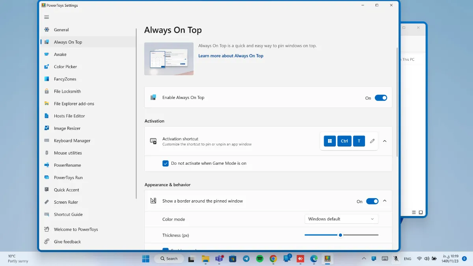473x266 pixels.
Task: Navigate to PowerToys Run page
Action: [68, 177]
